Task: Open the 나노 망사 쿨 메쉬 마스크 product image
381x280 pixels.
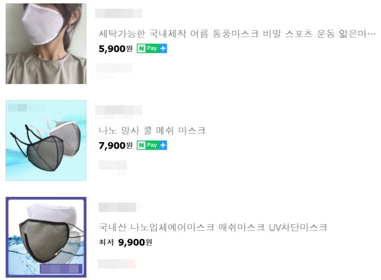Action: [46, 140]
